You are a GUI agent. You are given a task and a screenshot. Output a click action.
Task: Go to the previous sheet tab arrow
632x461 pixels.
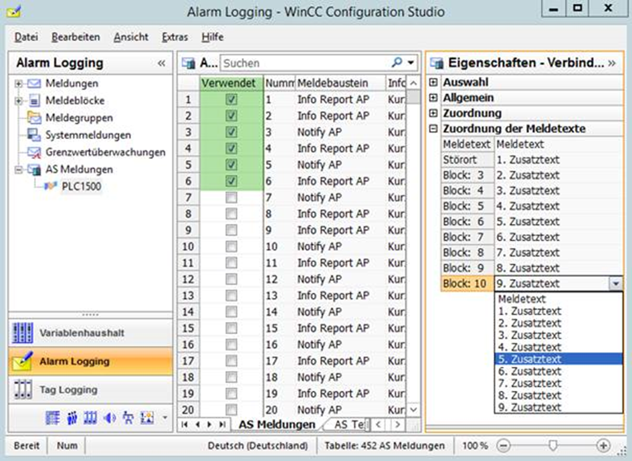[197, 424]
